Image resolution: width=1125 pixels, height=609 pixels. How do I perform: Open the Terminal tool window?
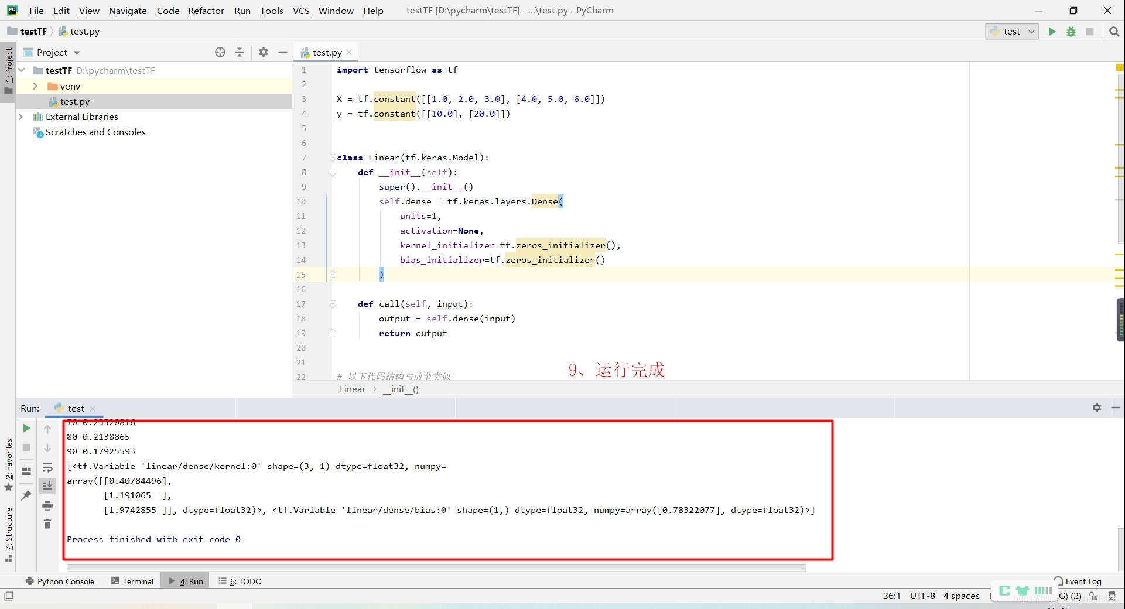(132, 581)
